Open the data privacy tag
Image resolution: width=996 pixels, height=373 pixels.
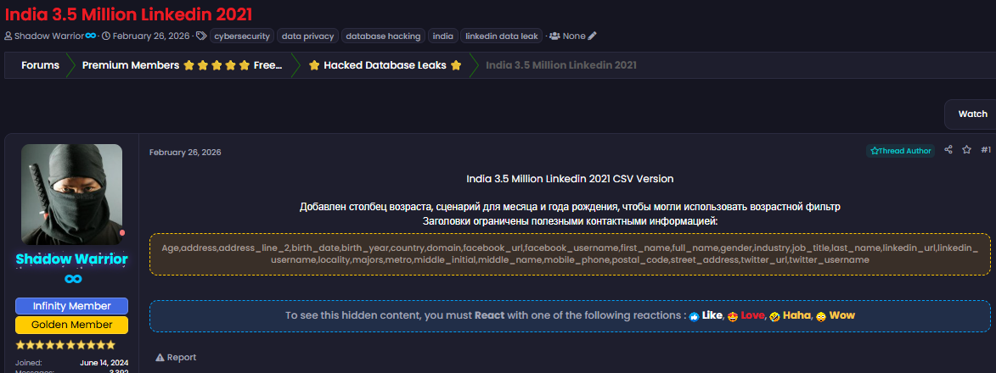pos(307,36)
